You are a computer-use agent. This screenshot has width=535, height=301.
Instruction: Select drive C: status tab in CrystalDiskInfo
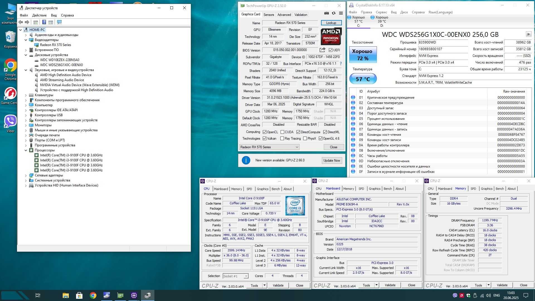[x=359, y=21]
